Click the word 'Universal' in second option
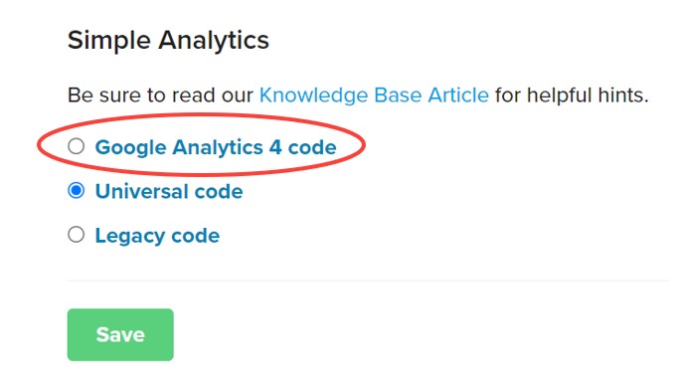 point(141,191)
